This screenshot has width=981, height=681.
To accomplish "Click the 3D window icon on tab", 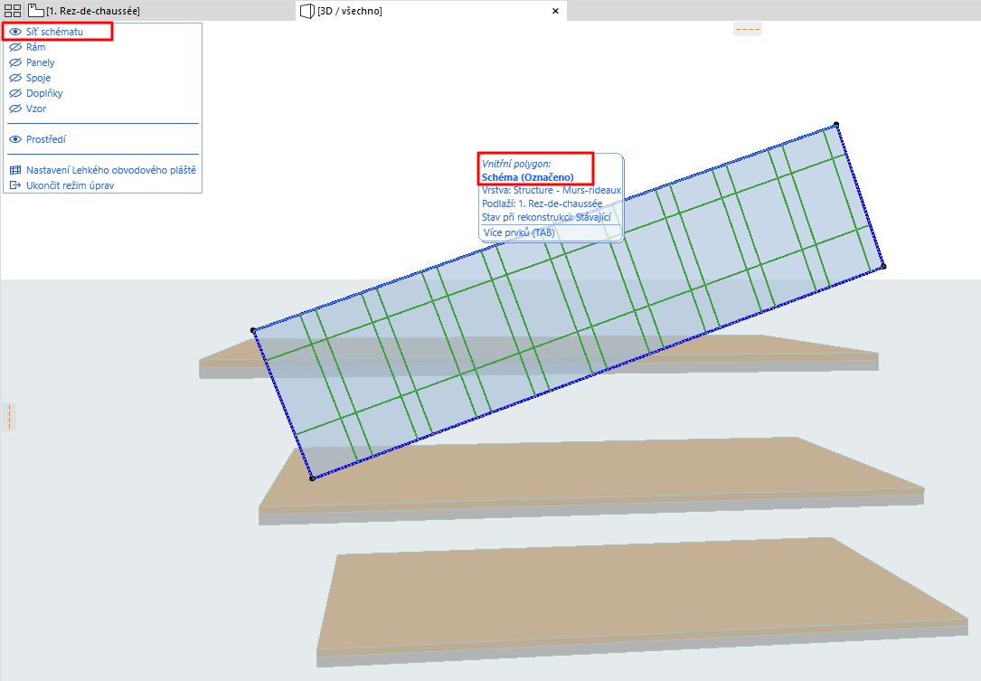I will point(307,11).
